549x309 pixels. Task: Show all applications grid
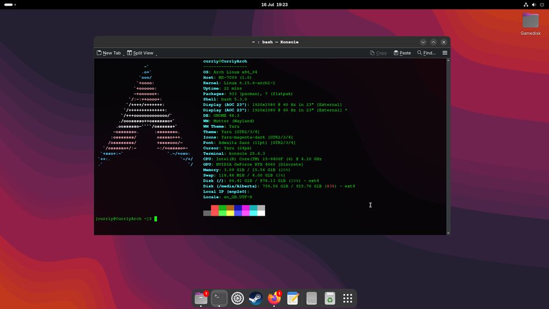click(348, 298)
